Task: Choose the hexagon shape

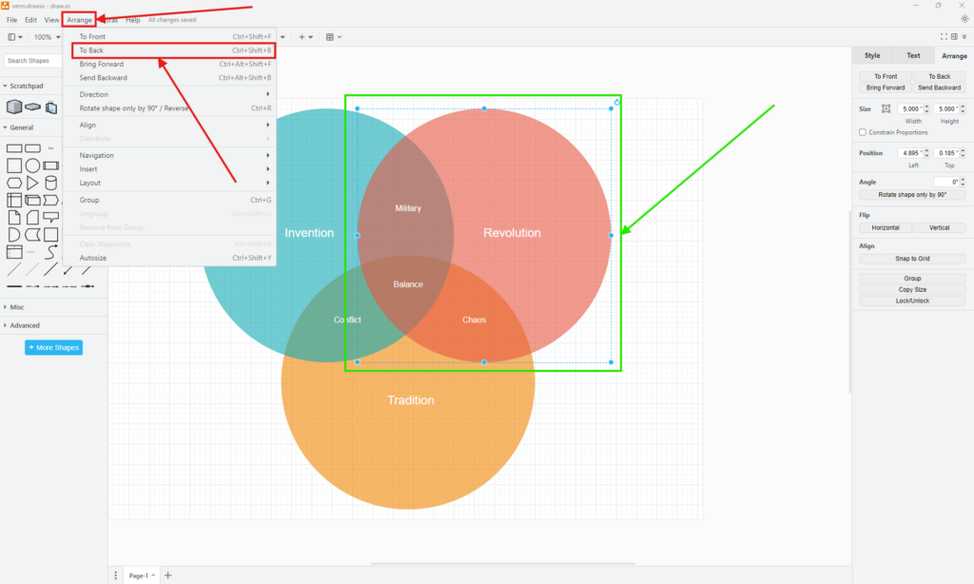Action: [14, 184]
